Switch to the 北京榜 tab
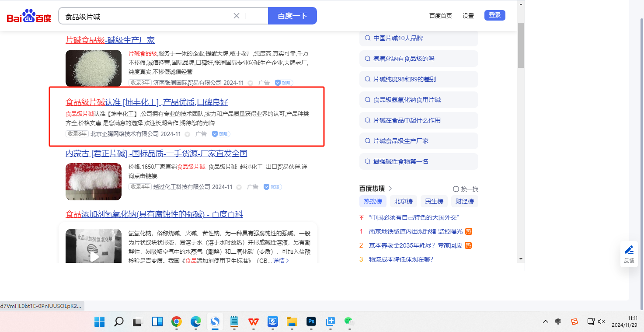 pyautogui.click(x=403, y=201)
